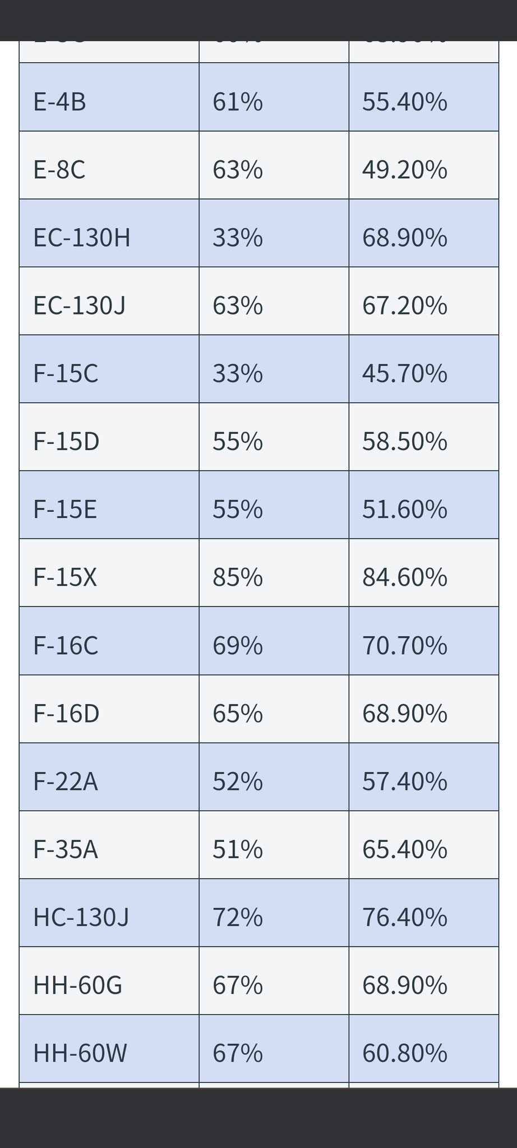Select the 51% value for F-35A
The width and height of the screenshot is (517, 1148).
(238, 850)
